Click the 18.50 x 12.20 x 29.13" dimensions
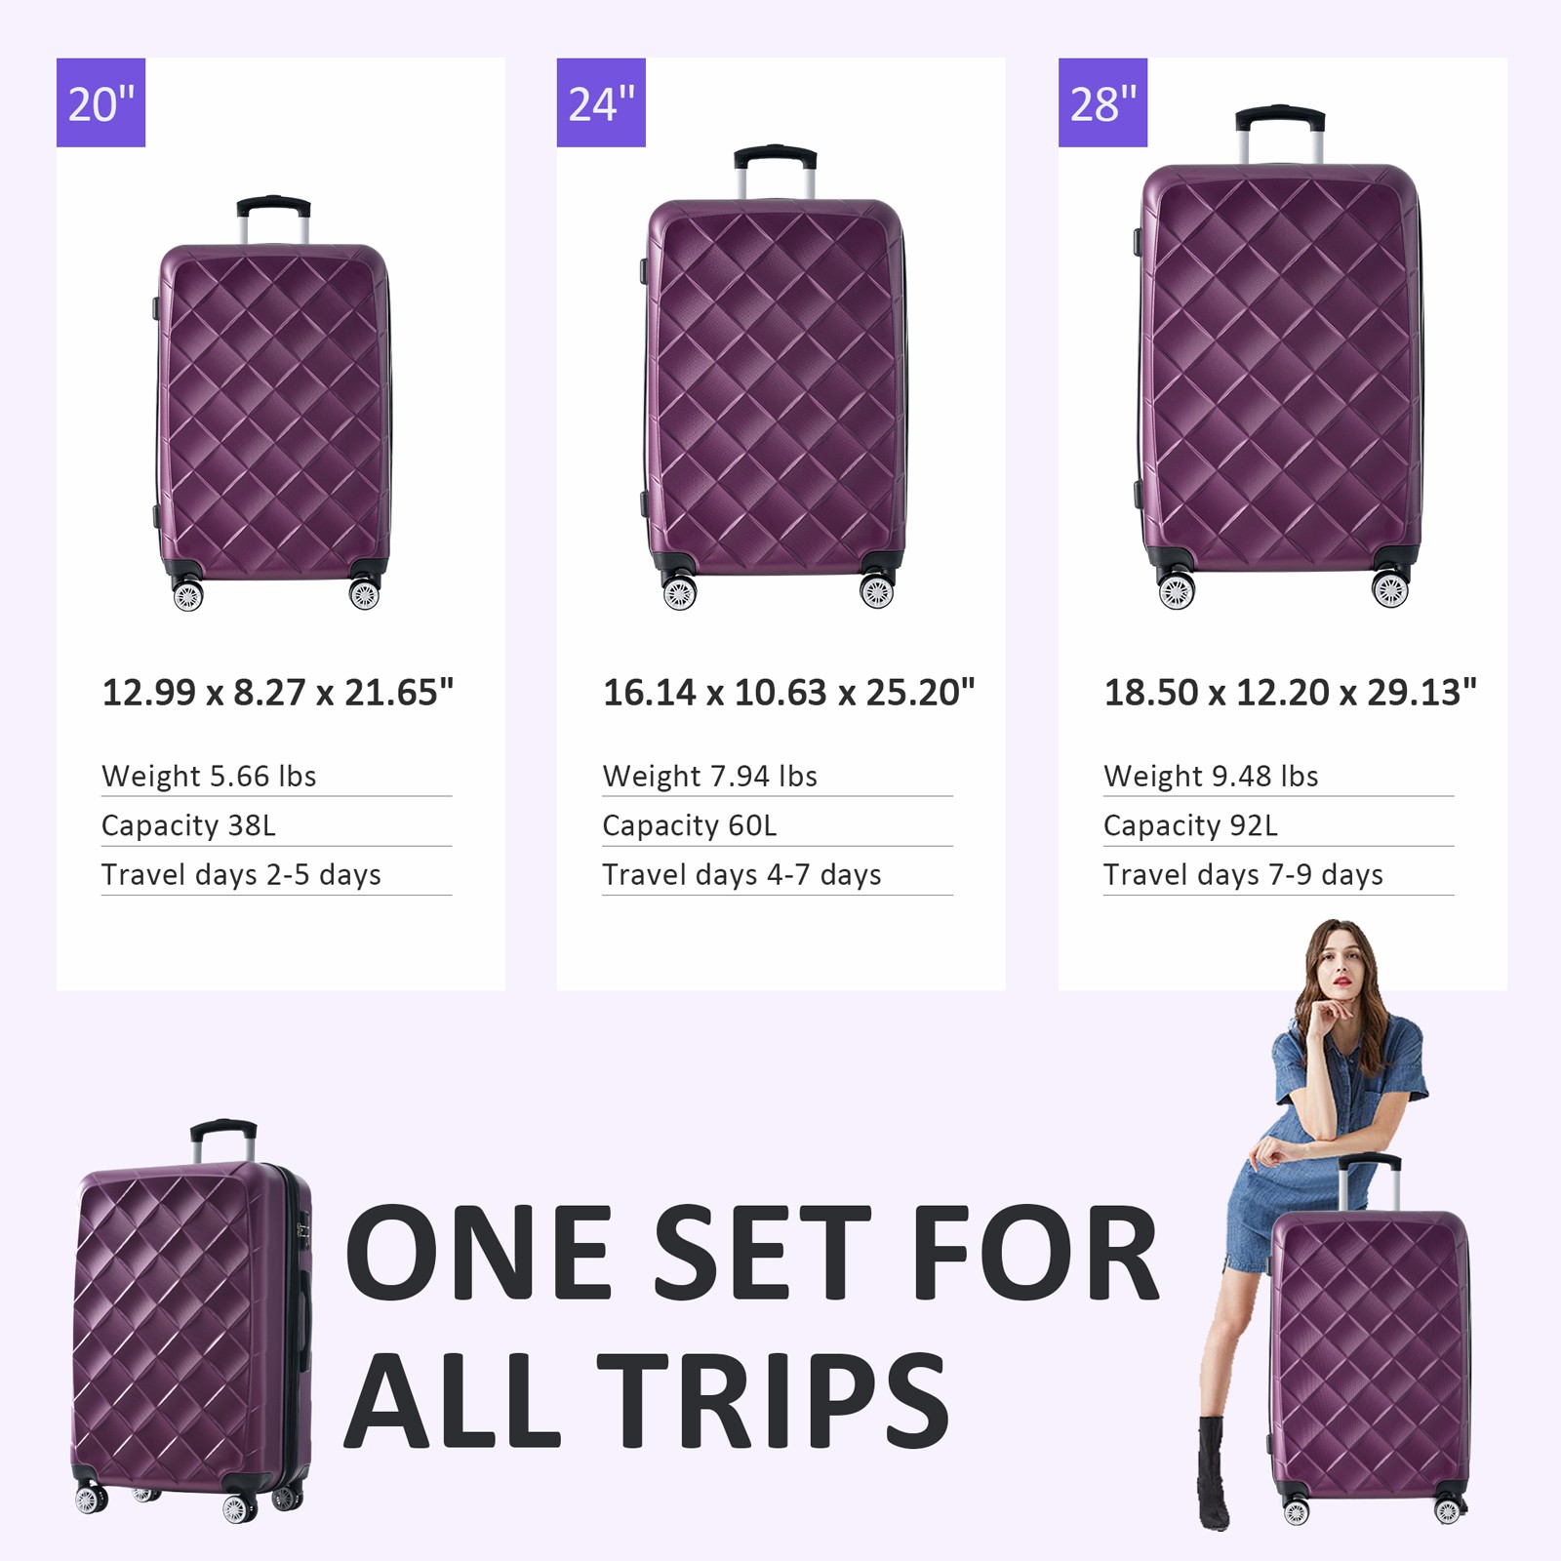Screen dimensions: 1561x1561 (1290, 693)
